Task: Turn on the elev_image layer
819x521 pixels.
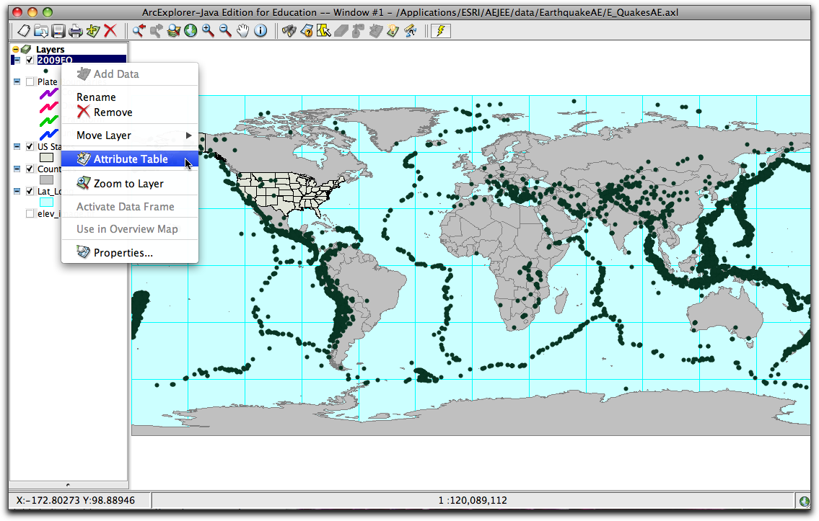Action: [30, 213]
